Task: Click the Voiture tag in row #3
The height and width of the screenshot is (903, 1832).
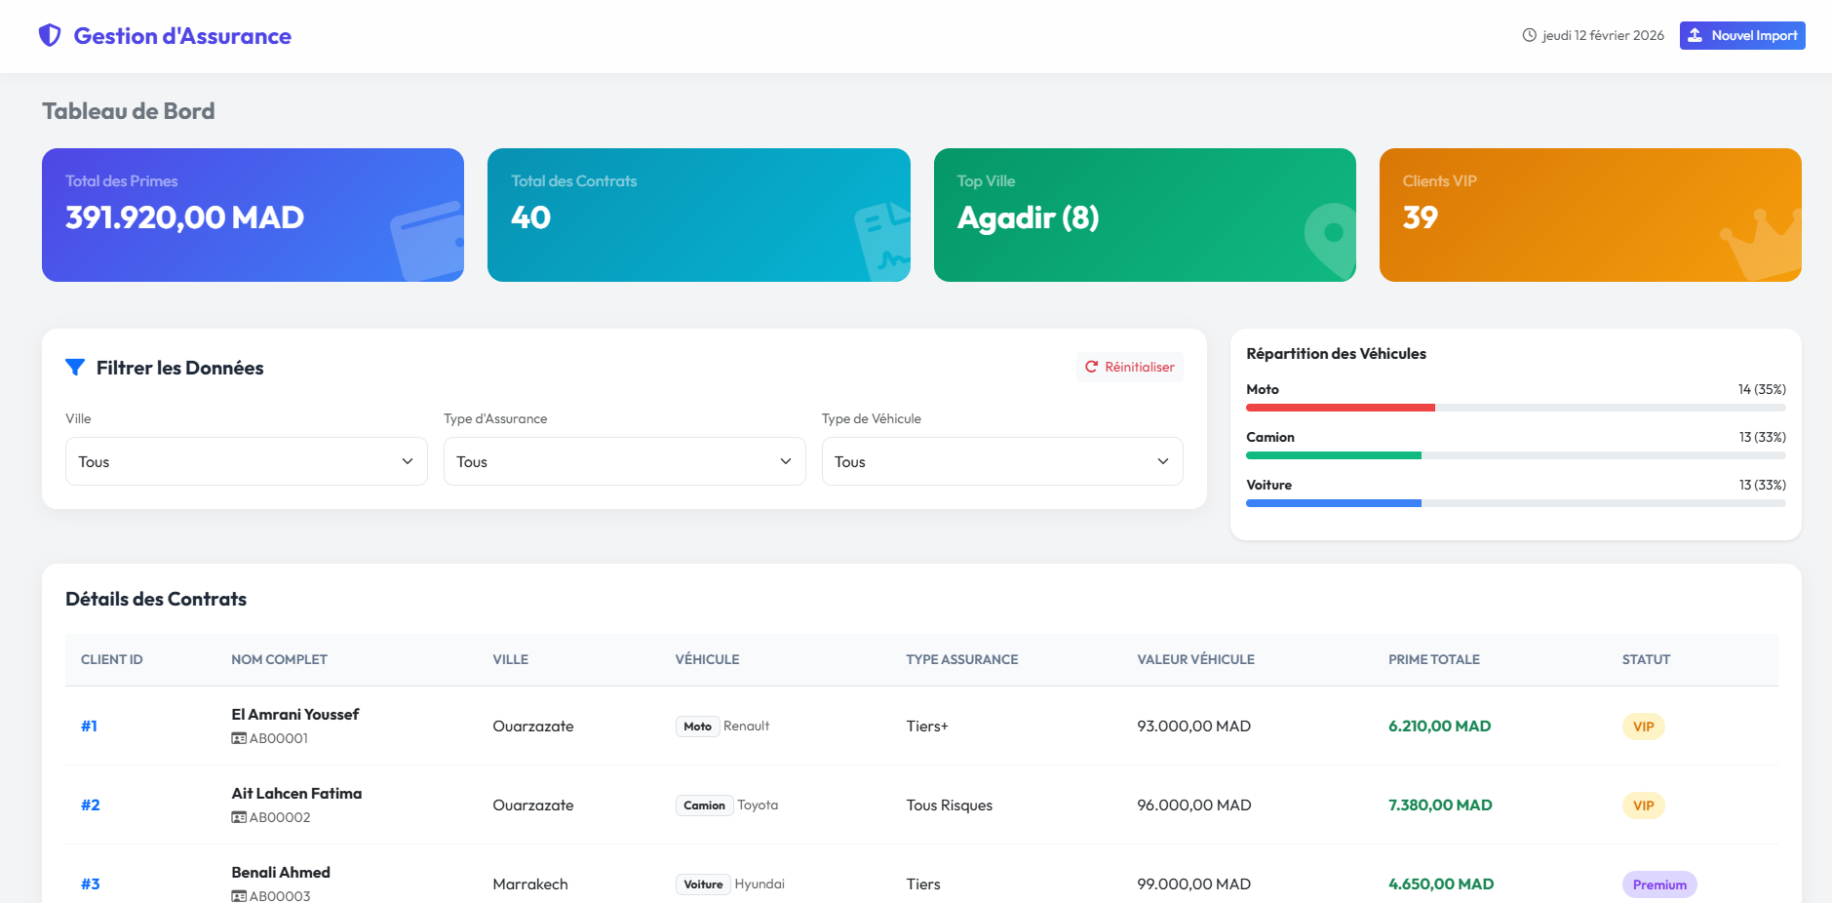Action: (703, 884)
